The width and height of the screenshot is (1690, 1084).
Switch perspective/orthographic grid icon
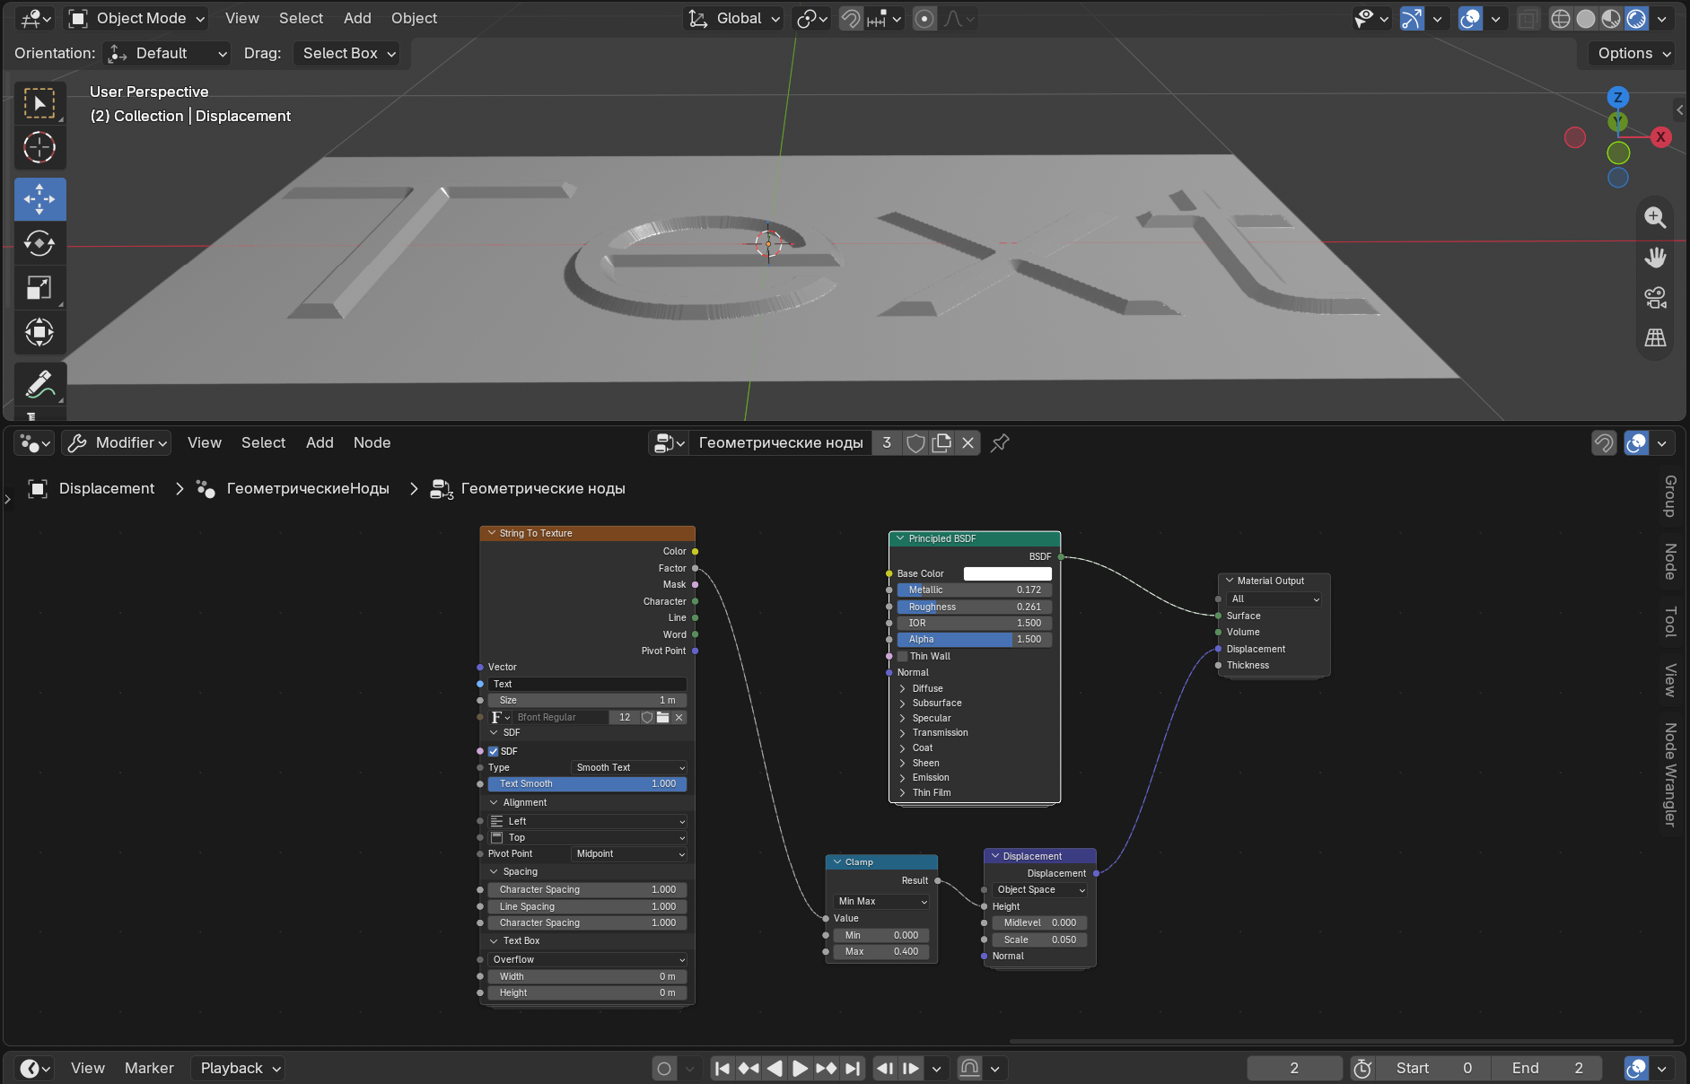tap(1655, 338)
